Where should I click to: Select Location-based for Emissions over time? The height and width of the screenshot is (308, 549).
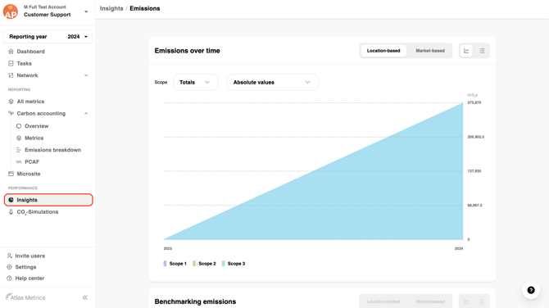coord(383,51)
